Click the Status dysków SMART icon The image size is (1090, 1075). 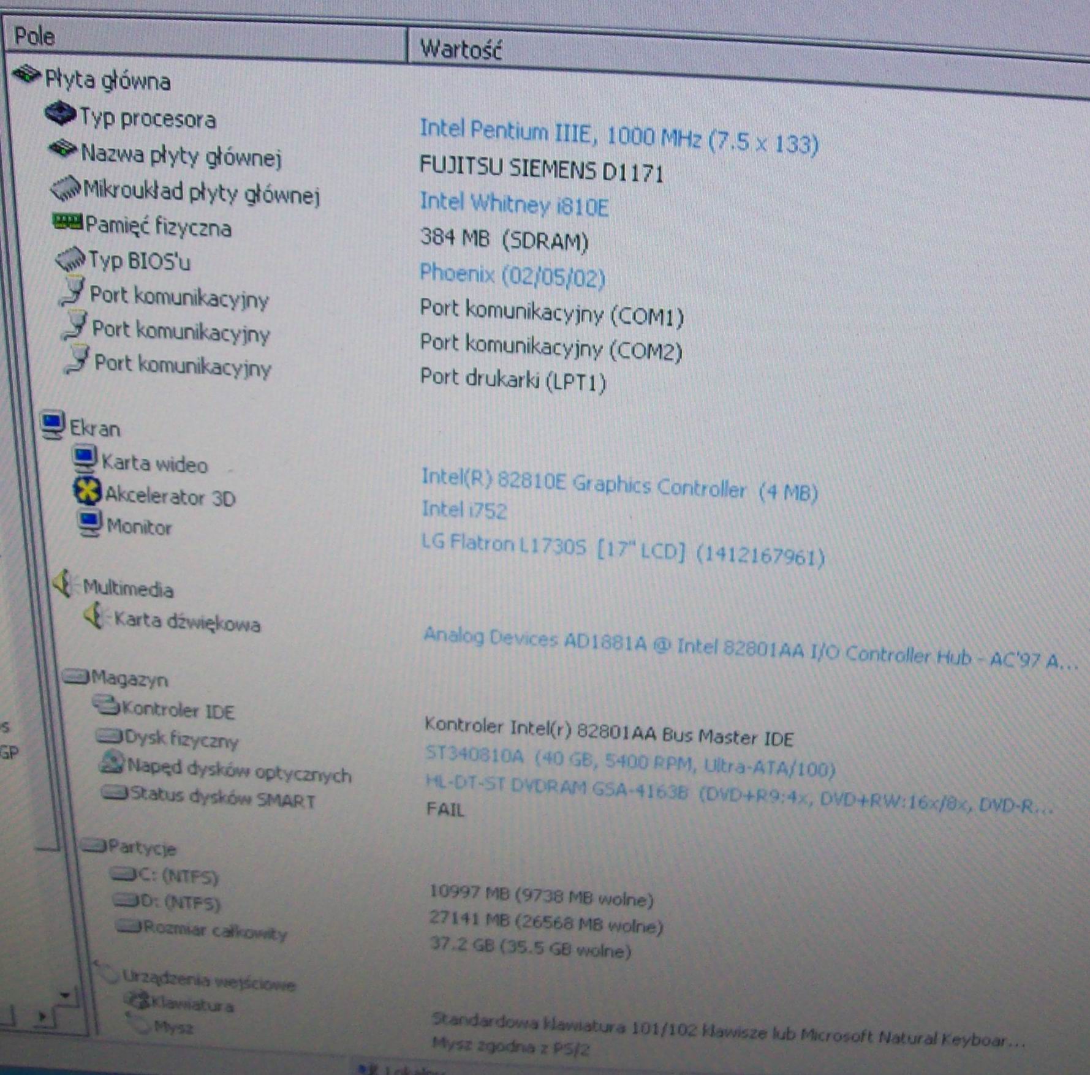point(115,793)
